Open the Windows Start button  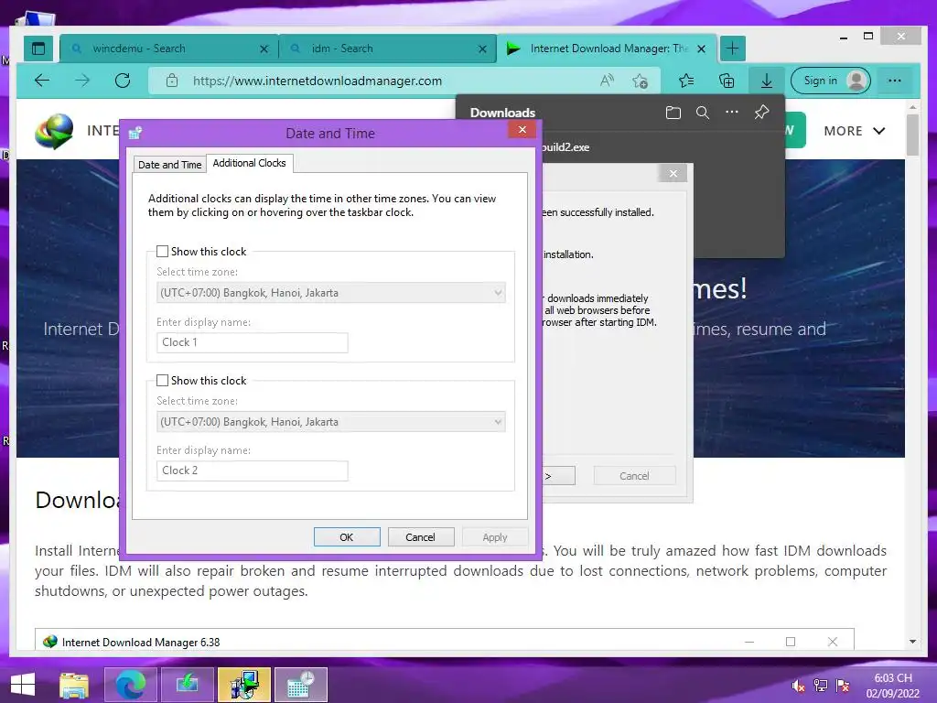coord(23,685)
